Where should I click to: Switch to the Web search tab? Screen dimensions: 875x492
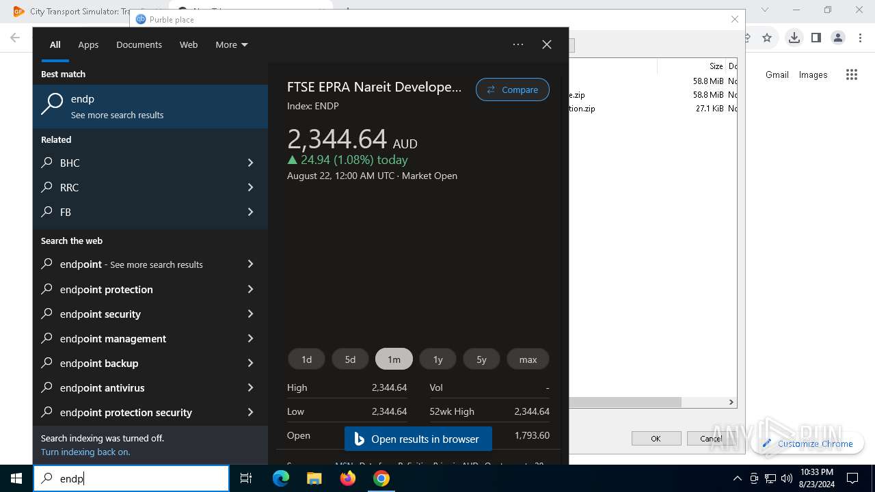189,44
